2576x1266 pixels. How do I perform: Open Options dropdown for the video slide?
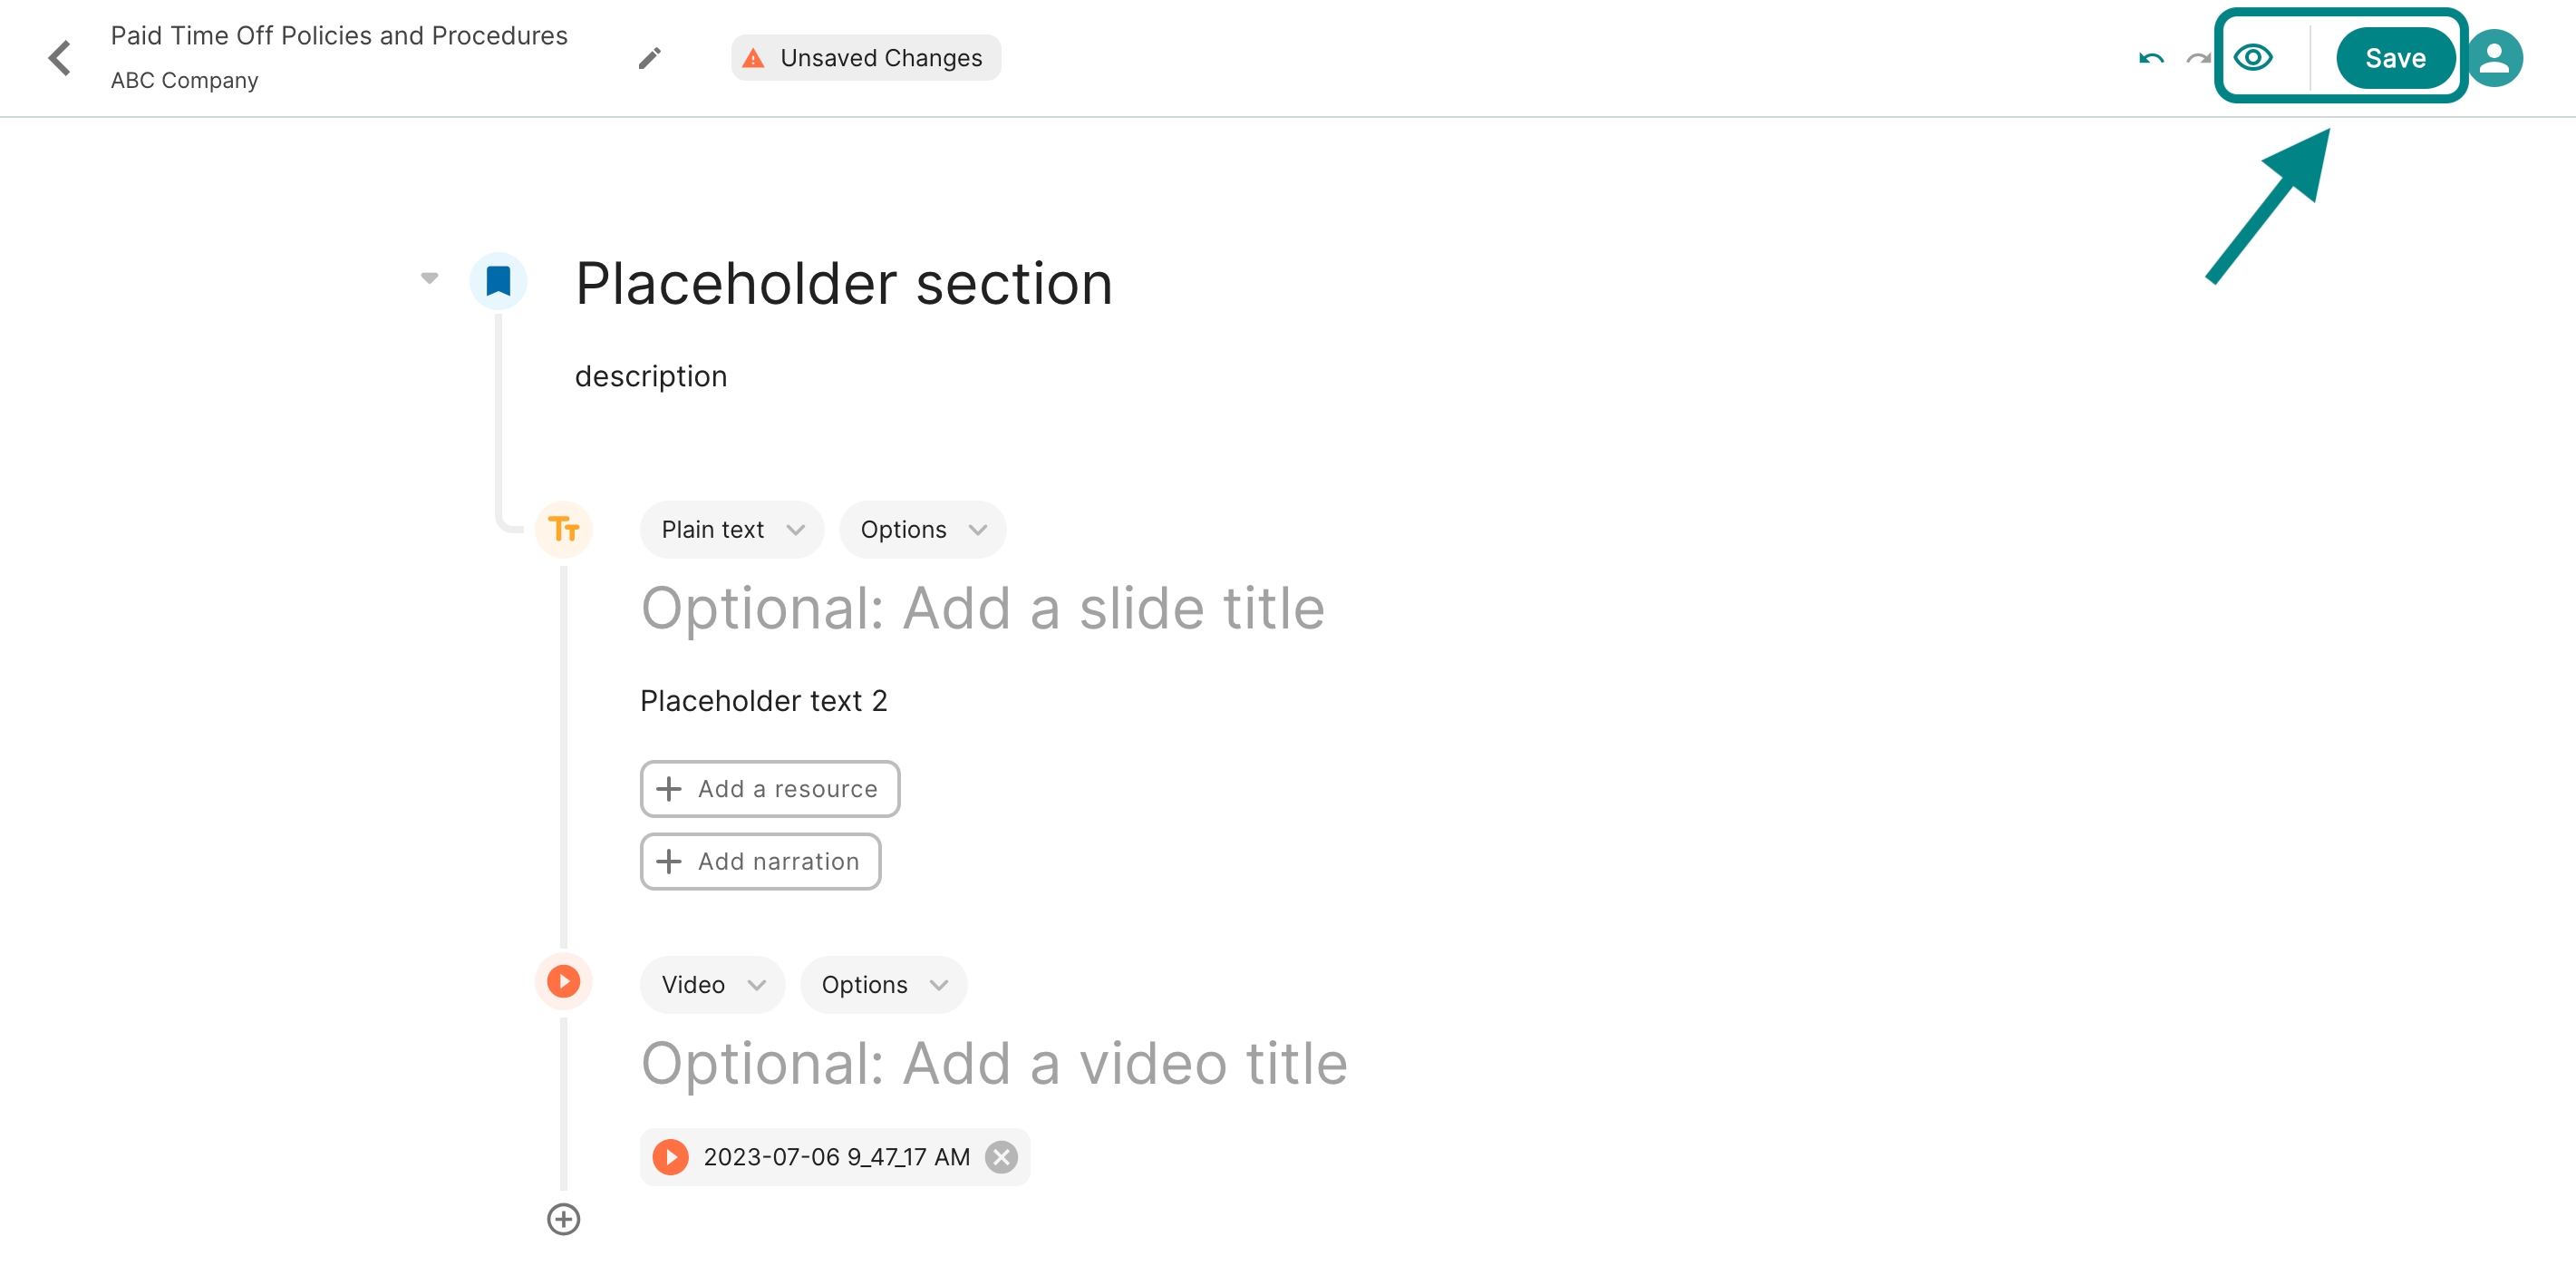coord(884,985)
